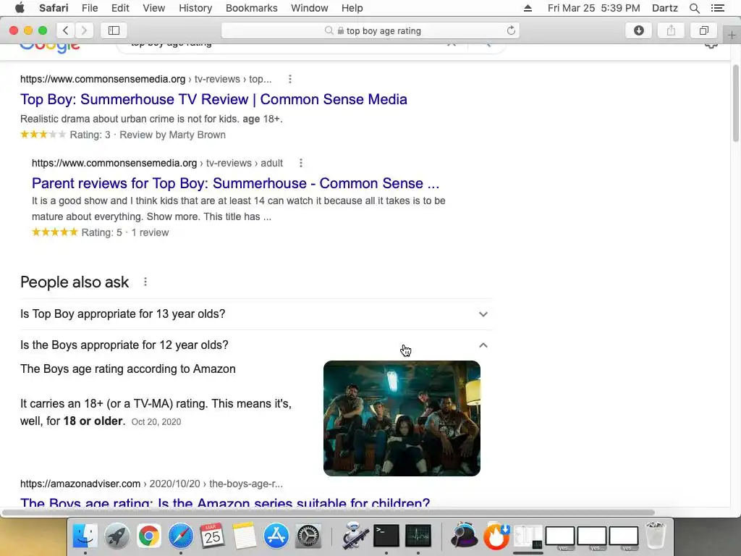Open the View menu
The width and height of the screenshot is (741, 556).
[x=154, y=8]
